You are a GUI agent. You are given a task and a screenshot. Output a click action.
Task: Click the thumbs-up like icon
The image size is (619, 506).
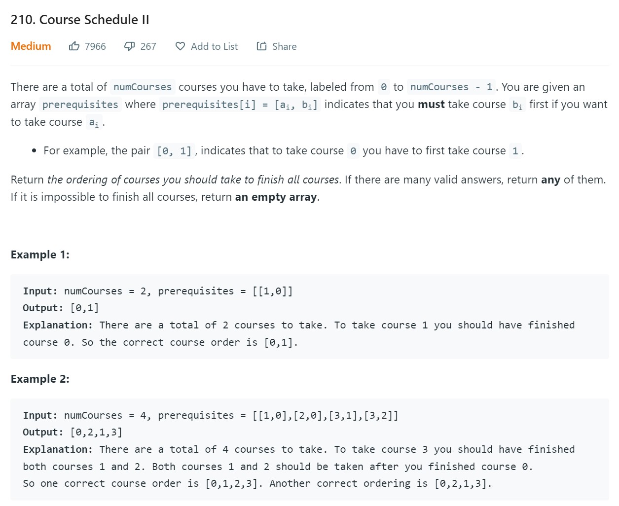74,46
